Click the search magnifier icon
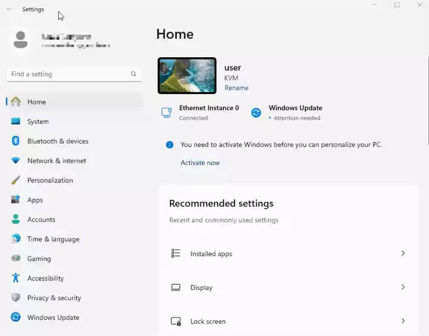 (133, 74)
